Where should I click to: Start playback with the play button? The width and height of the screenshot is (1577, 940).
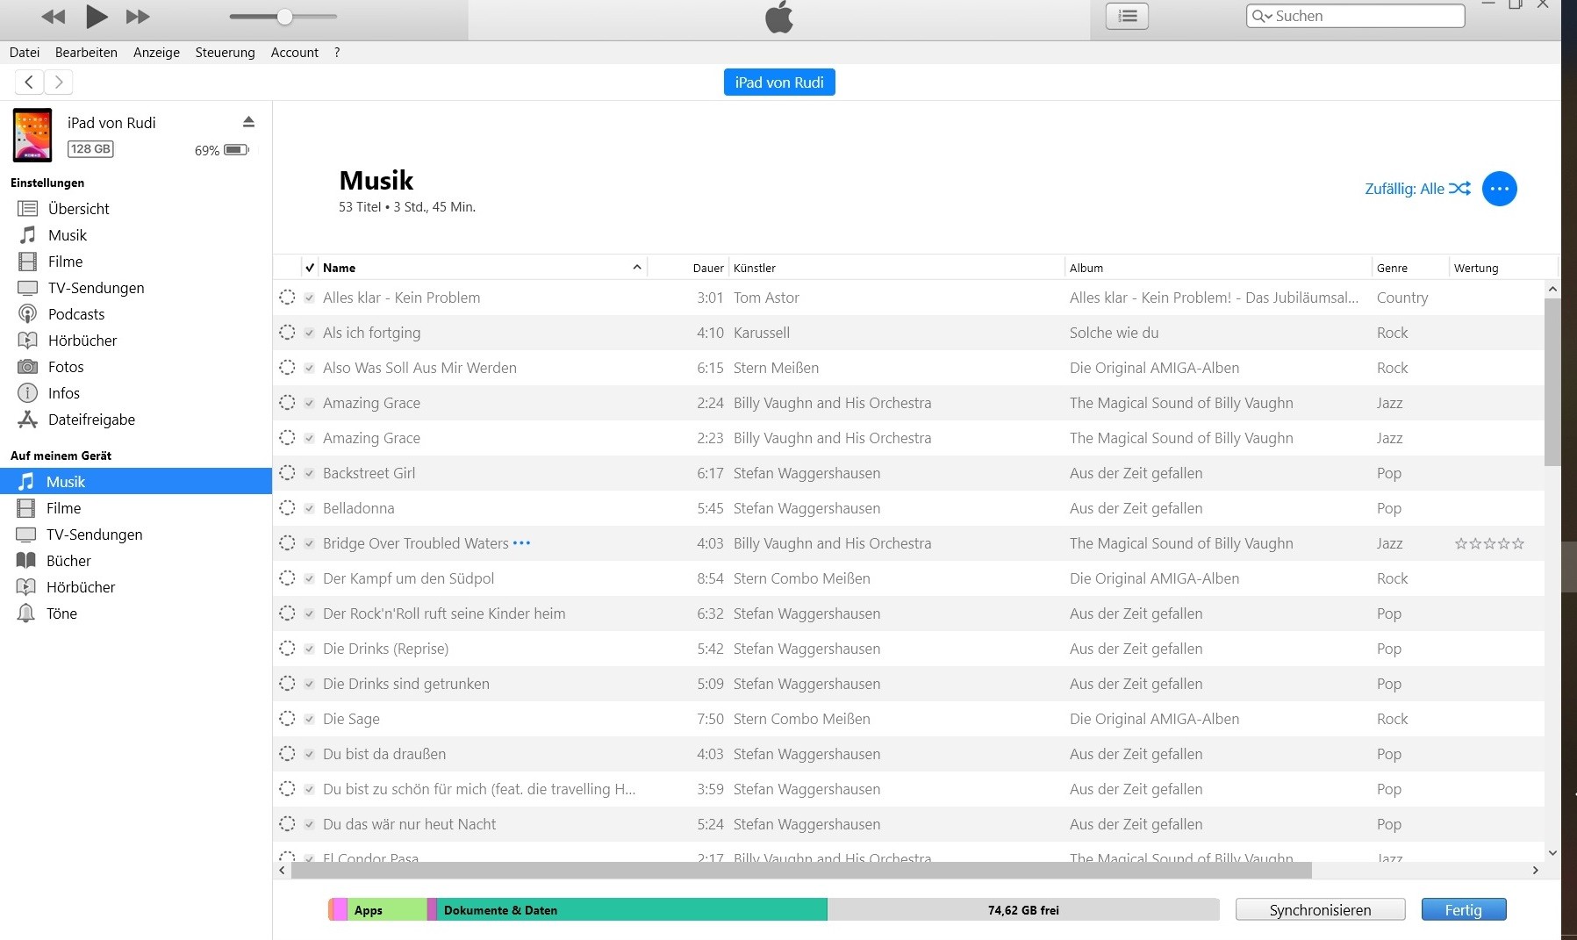(x=97, y=16)
